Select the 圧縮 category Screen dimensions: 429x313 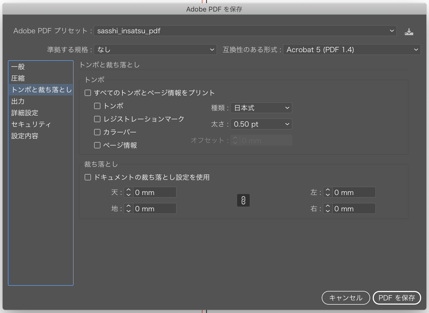41,78
